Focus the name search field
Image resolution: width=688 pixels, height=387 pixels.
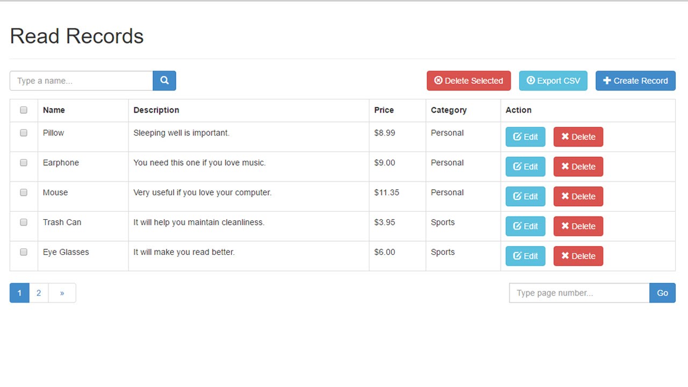[x=81, y=81]
